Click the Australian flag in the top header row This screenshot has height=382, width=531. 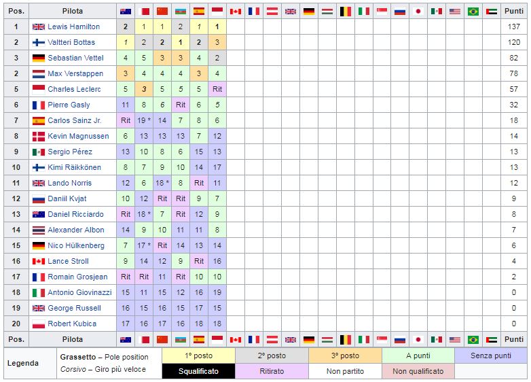tap(126, 12)
